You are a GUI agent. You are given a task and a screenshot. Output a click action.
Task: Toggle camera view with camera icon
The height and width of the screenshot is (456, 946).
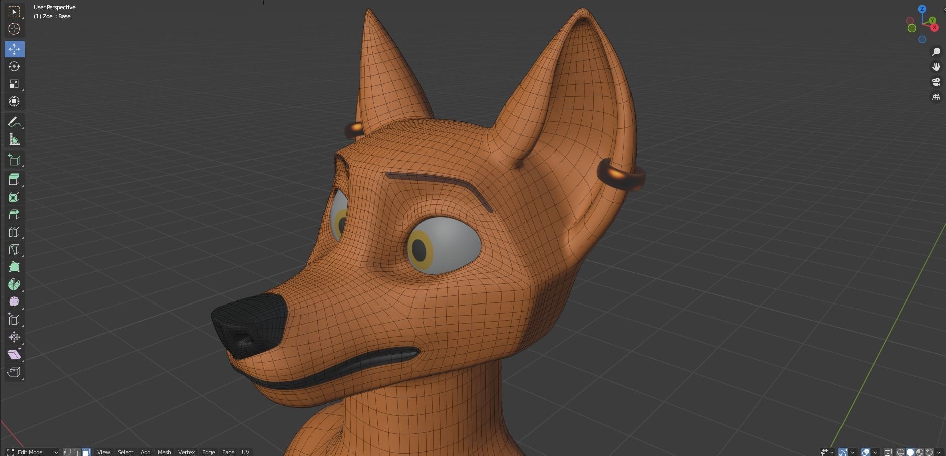click(936, 82)
